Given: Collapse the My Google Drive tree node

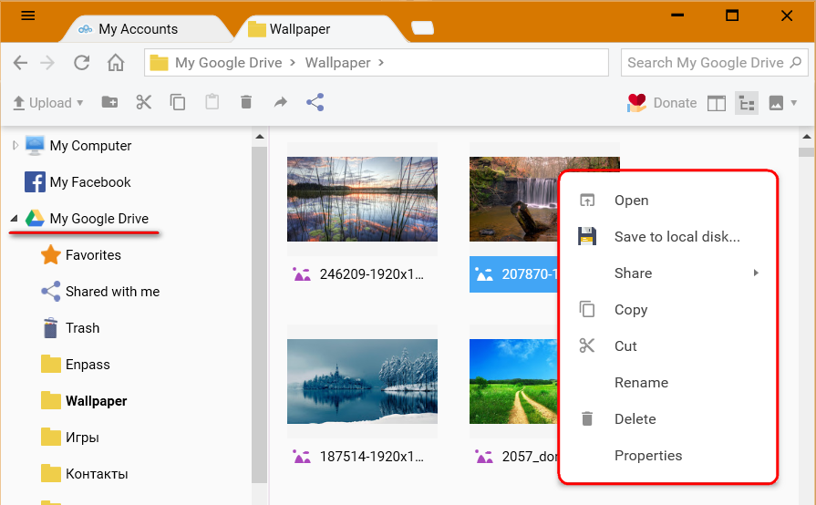Looking at the screenshot, I should pos(14,219).
